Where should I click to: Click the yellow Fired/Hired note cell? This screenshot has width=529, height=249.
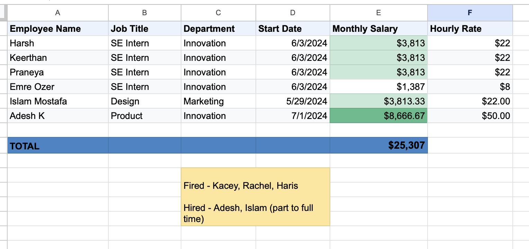[x=255, y=197]
